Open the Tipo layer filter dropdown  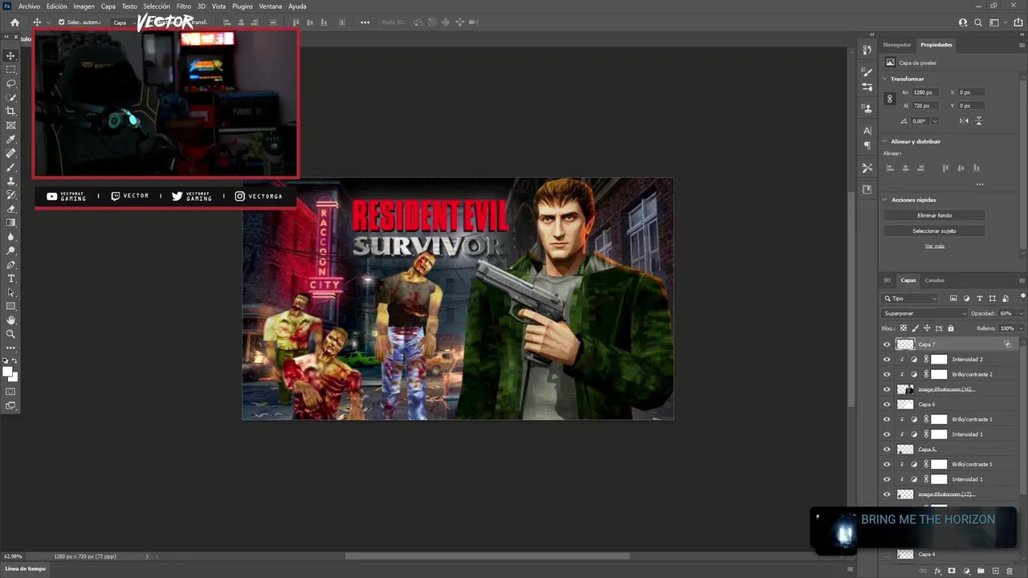tap(910, 299)
